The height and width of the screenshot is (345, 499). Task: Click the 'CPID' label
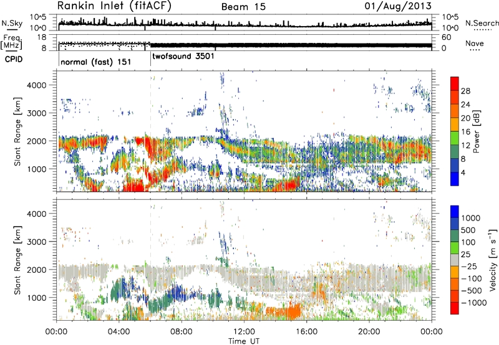pos(14,59)
